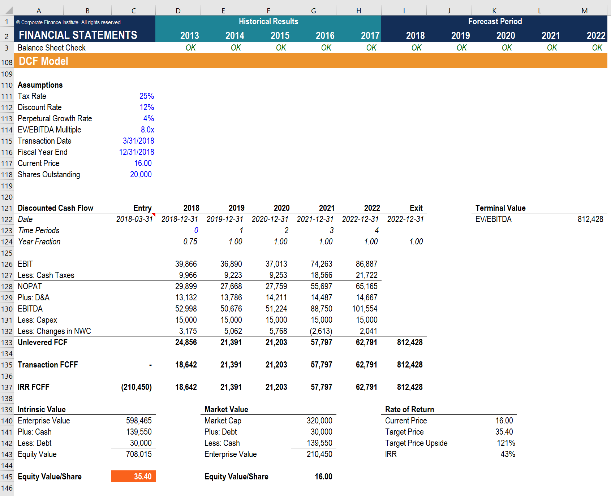The height and width of the screenshot is (496, 611).
Task: Select the Perpetural Growth Rate 4% cell
Action: coord(133,118)
